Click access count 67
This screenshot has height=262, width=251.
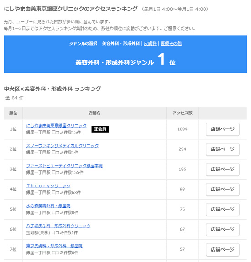(183, 229)
